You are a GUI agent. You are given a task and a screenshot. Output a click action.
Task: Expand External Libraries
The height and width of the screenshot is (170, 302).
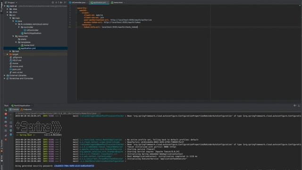coord(5,76)
